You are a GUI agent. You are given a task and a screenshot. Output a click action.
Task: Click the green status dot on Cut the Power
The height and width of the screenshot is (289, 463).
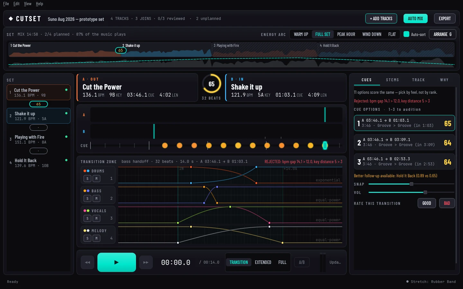[x=66, y=90]
